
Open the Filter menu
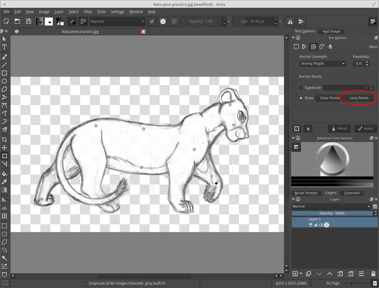(88, 11)
